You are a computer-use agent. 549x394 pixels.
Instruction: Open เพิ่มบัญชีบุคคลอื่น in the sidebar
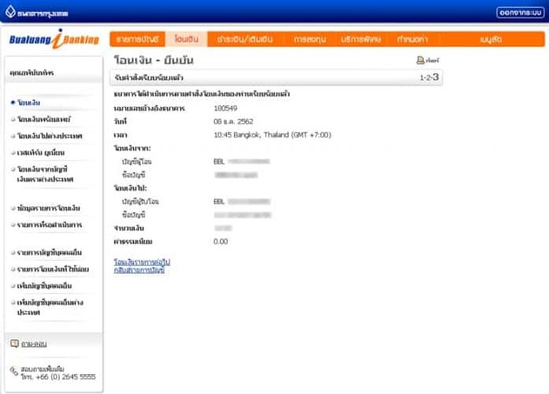point(47,285)
